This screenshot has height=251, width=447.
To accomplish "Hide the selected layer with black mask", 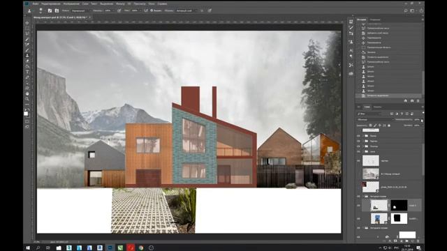I will tap(358, 205).
